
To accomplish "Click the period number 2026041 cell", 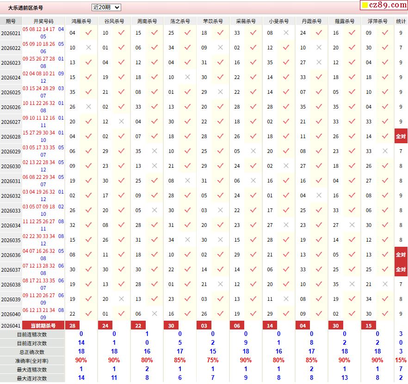I will click(11, 326).
